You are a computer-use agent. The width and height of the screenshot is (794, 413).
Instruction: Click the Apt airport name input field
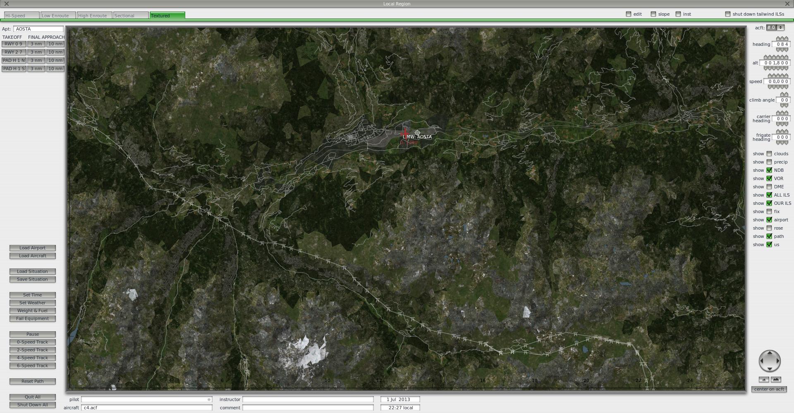click(38, 29)
